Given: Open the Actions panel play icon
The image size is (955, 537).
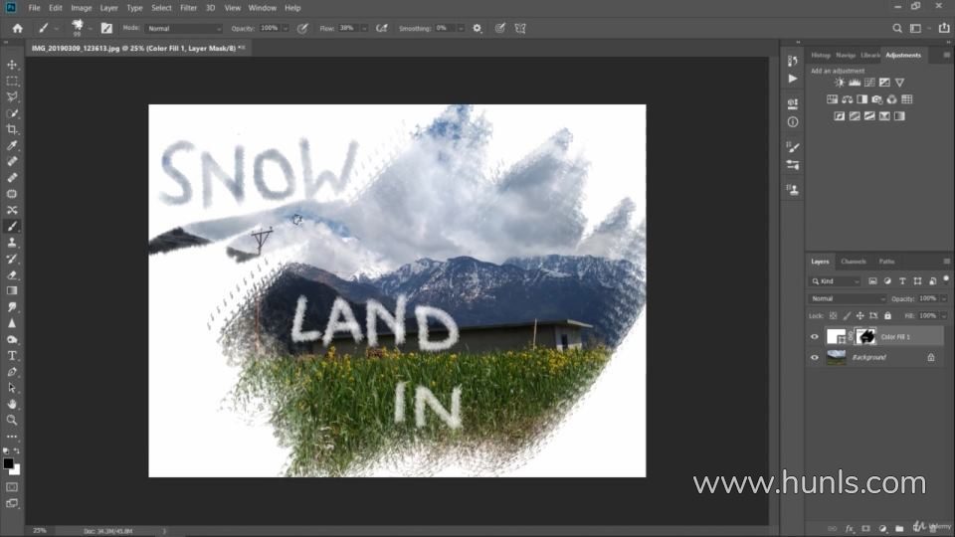Looking at the screenshot, I should pos(793,79).
